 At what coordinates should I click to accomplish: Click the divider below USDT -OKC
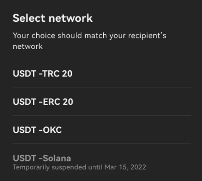[101, 144]
